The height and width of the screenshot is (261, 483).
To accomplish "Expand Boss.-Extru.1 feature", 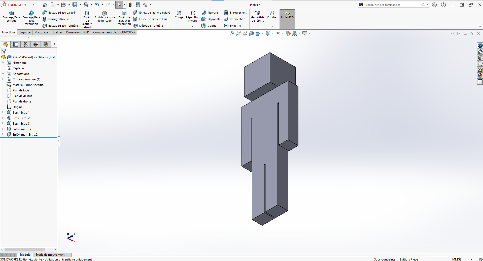I will pos(3,112).
